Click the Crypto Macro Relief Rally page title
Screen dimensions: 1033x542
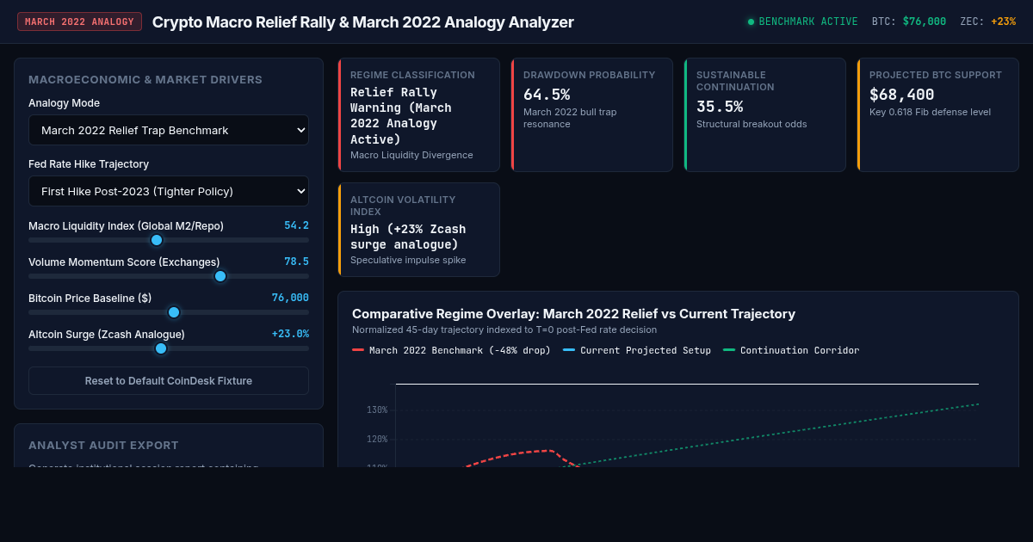tap(362, 22)
